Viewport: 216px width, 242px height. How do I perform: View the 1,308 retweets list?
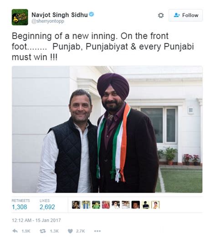[x=20, y=207]
